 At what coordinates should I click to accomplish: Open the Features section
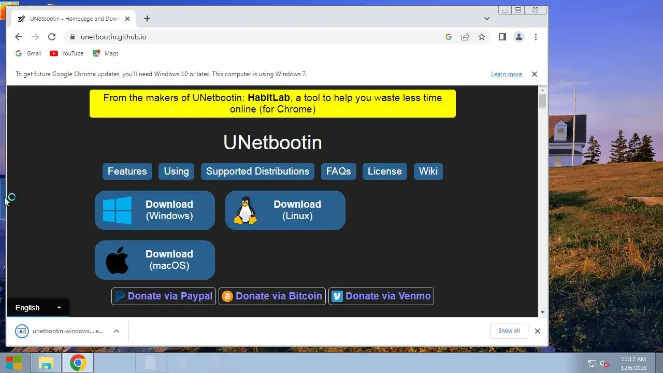point(127,171)
